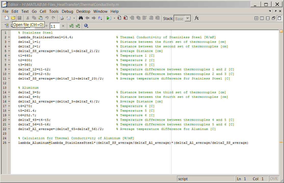Open the cell mode info icon dropdown
Viewport: 284px width, 183px height.
pos(86,26)
